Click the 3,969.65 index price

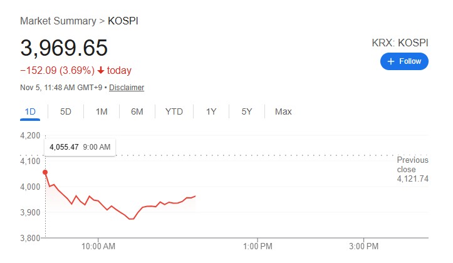point(64,48)
